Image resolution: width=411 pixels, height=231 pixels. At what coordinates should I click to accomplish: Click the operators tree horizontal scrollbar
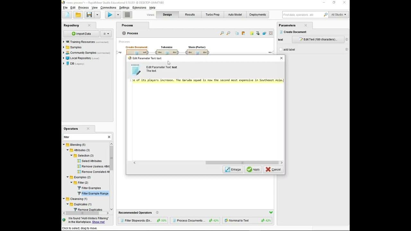(x=83, y=213)
